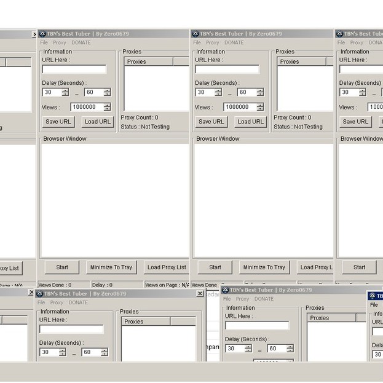Click title bar icon of top-middle TBN window

point(195,34)
